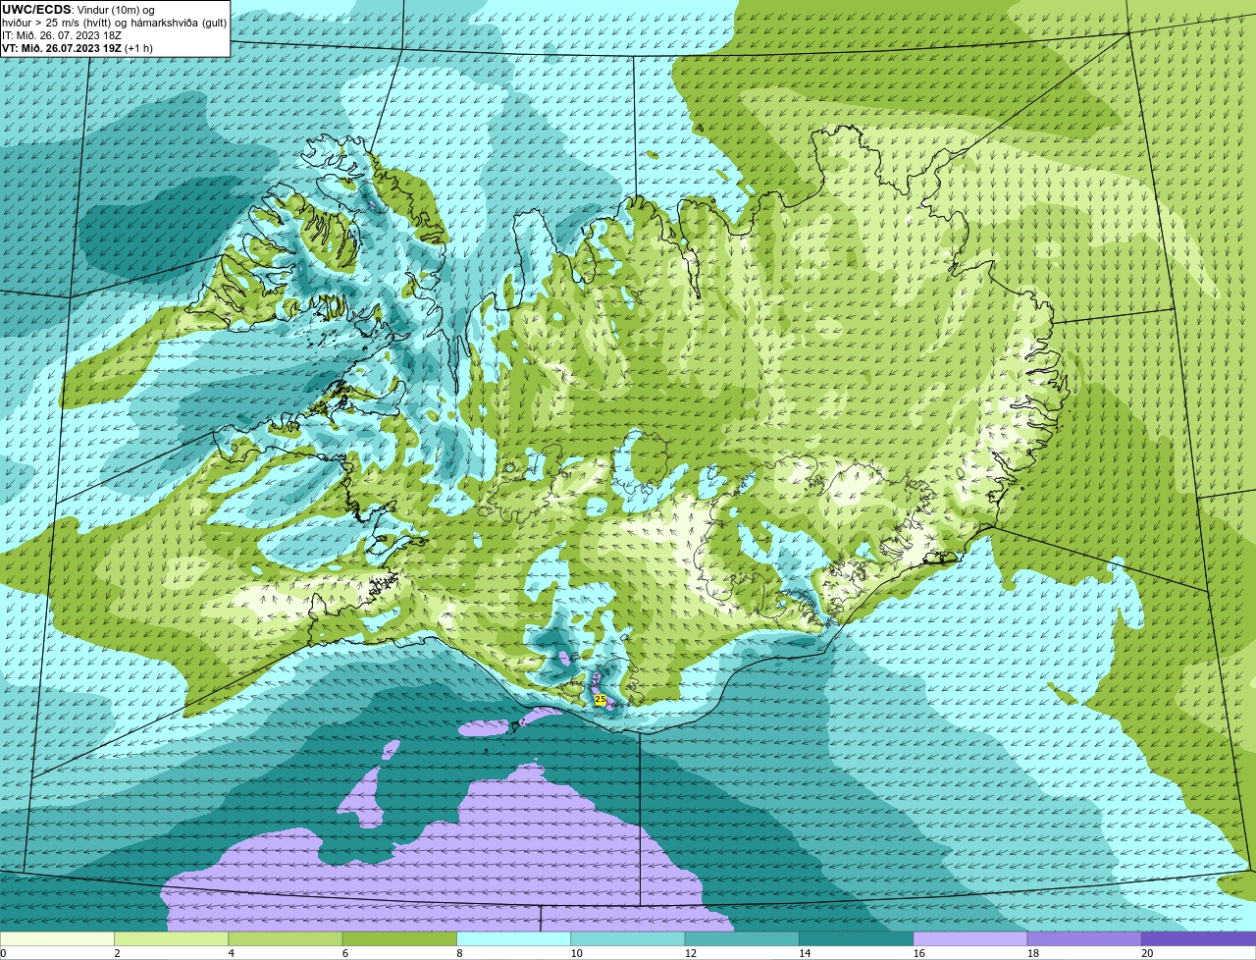Click the darker green 6–8 legend swatch
The image size is (1256, 960).
pos(399,938)
